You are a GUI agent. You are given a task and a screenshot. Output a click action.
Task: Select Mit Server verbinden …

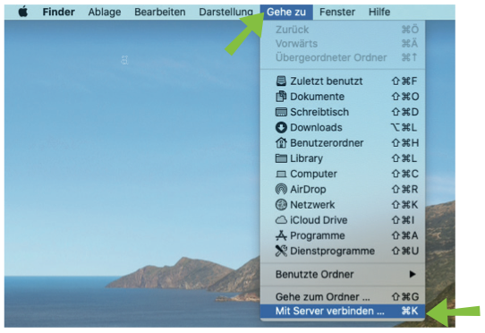343,311
